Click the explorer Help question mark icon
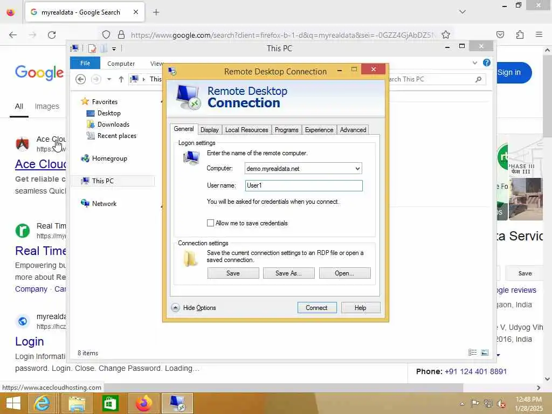Viewport: 552px width, 414px height. coord(487,63)
